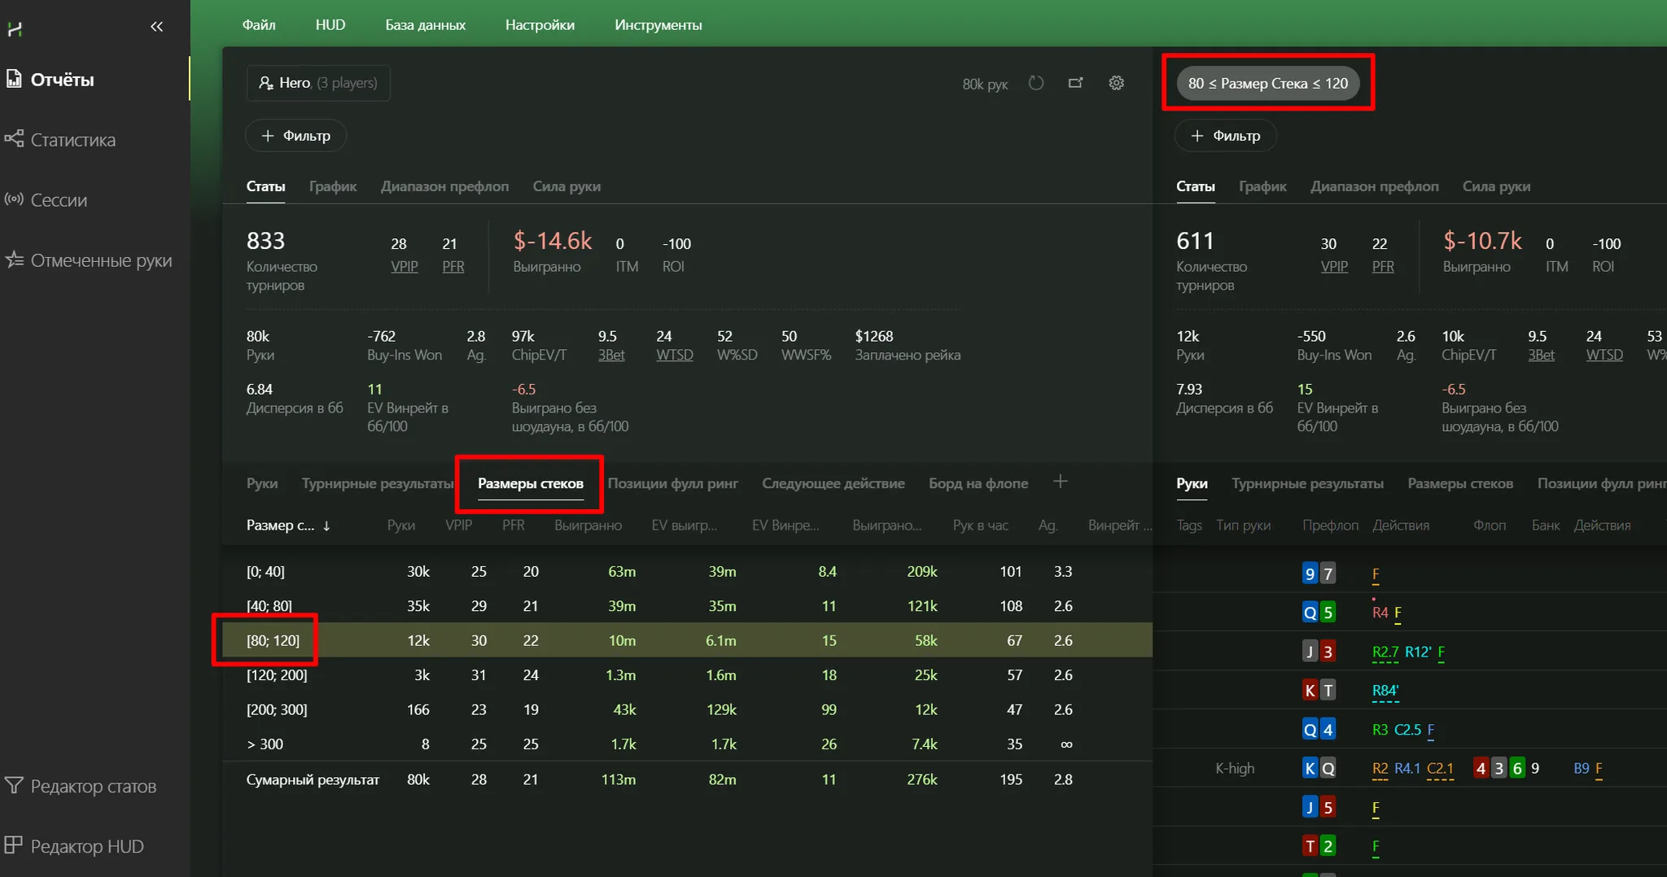
Task: Collapse the left sidebar with double chevron
Action: coord(156,27)
